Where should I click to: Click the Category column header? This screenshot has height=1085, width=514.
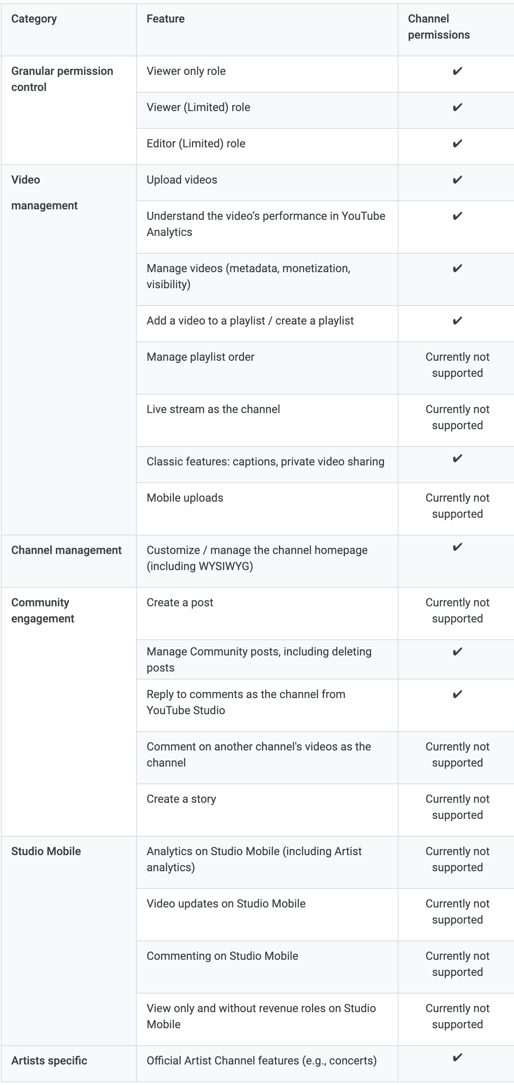(34, 19)
